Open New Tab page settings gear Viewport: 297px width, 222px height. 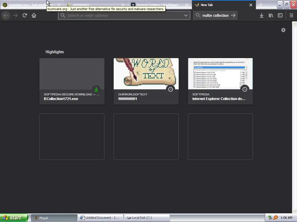283,30
